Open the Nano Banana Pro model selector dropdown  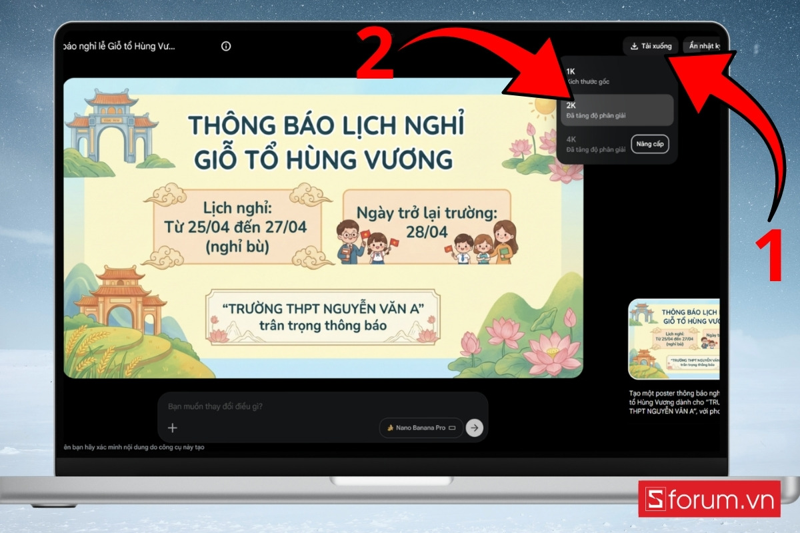point(420,428)
